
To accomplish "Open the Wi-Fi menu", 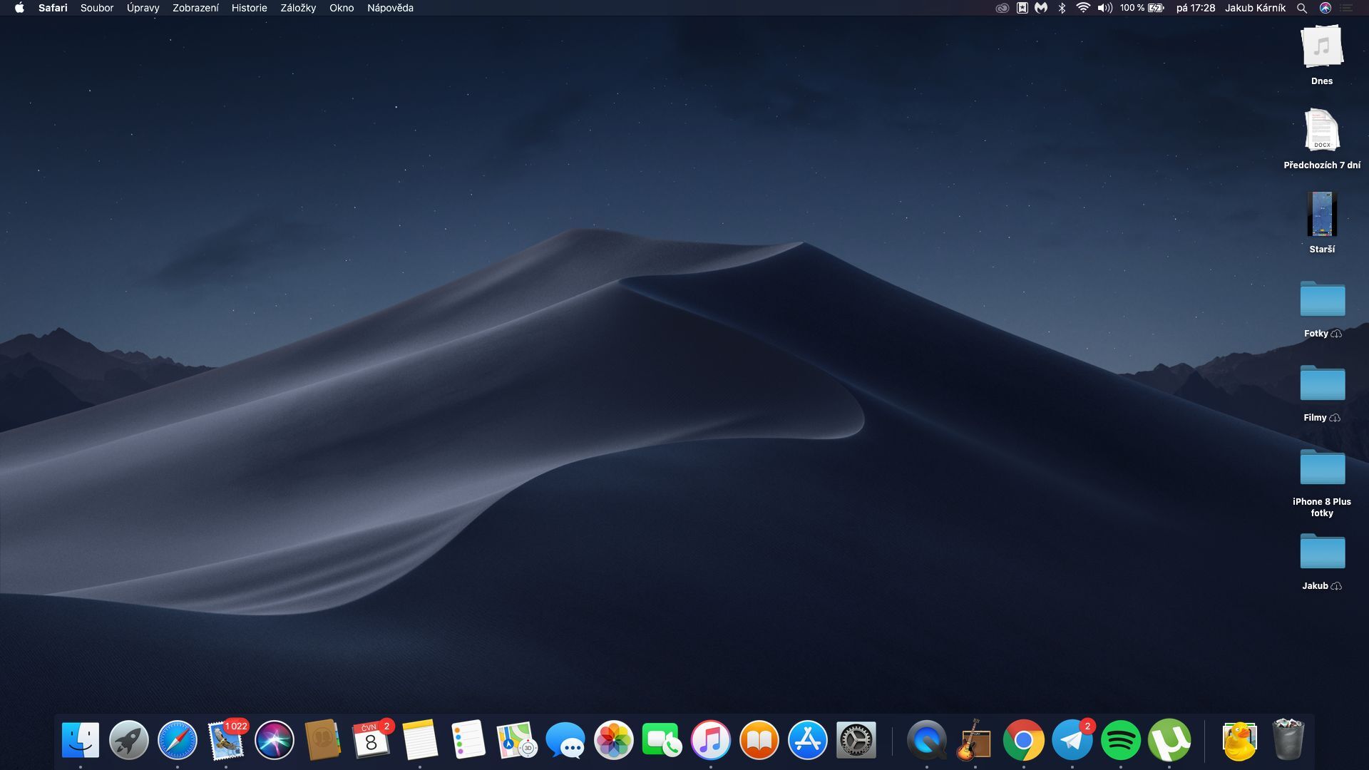I will (x=1083, y=8).
